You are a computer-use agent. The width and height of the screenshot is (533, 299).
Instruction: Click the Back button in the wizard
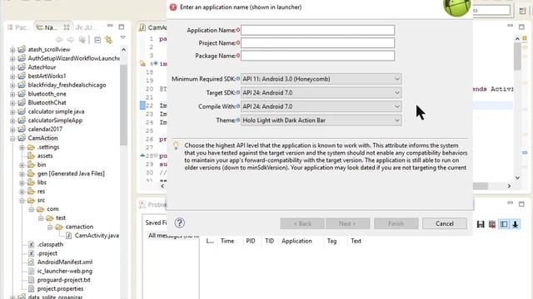coord(302,223)
